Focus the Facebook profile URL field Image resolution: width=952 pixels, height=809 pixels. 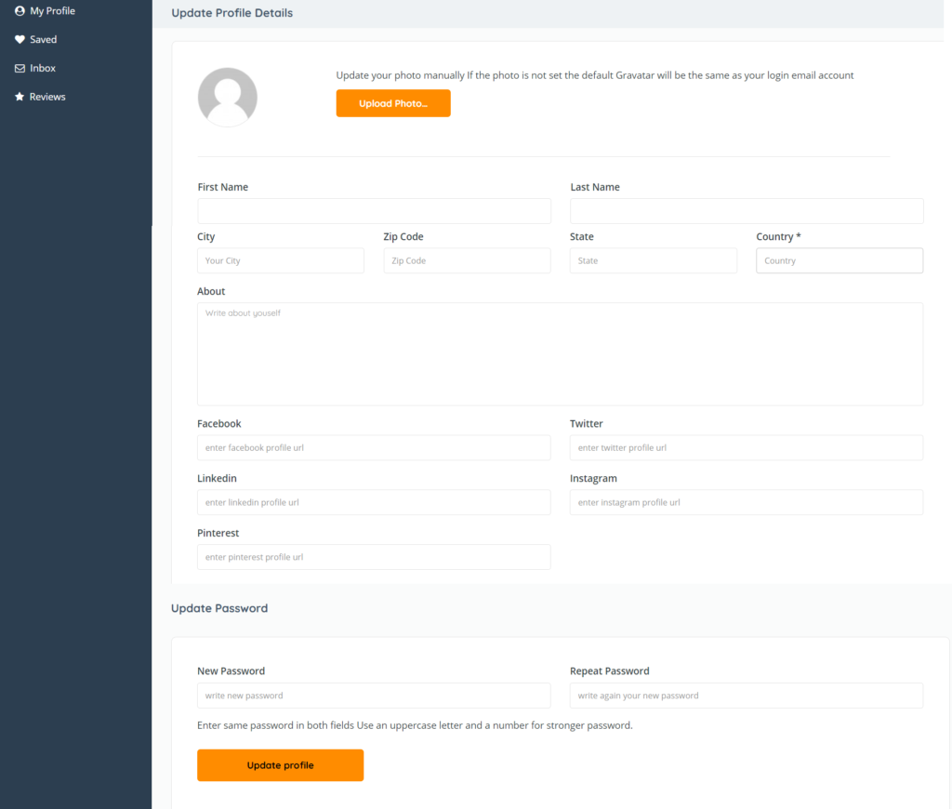coord(374,448)
